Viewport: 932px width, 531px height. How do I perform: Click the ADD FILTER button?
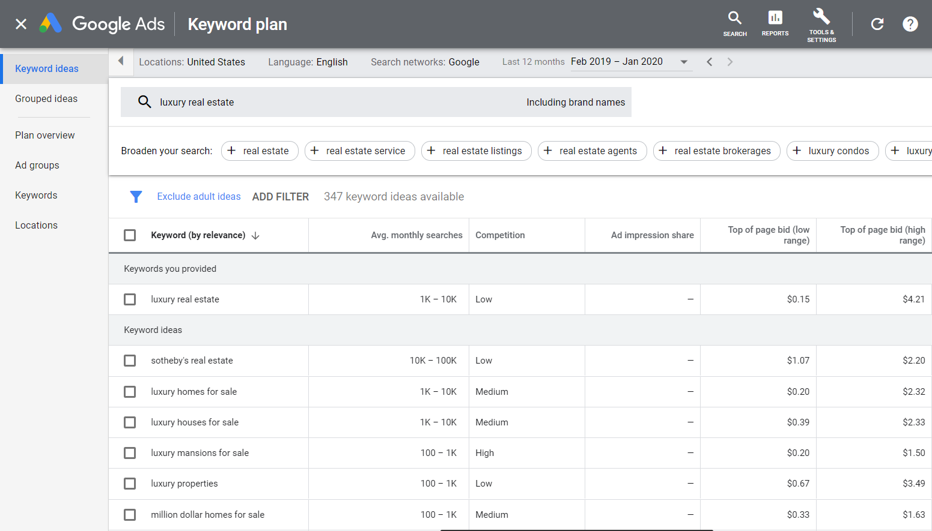[x=281, y=196]
